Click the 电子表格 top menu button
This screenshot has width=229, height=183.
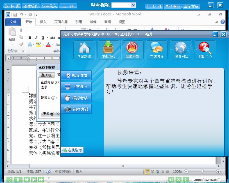click(173, 6)
